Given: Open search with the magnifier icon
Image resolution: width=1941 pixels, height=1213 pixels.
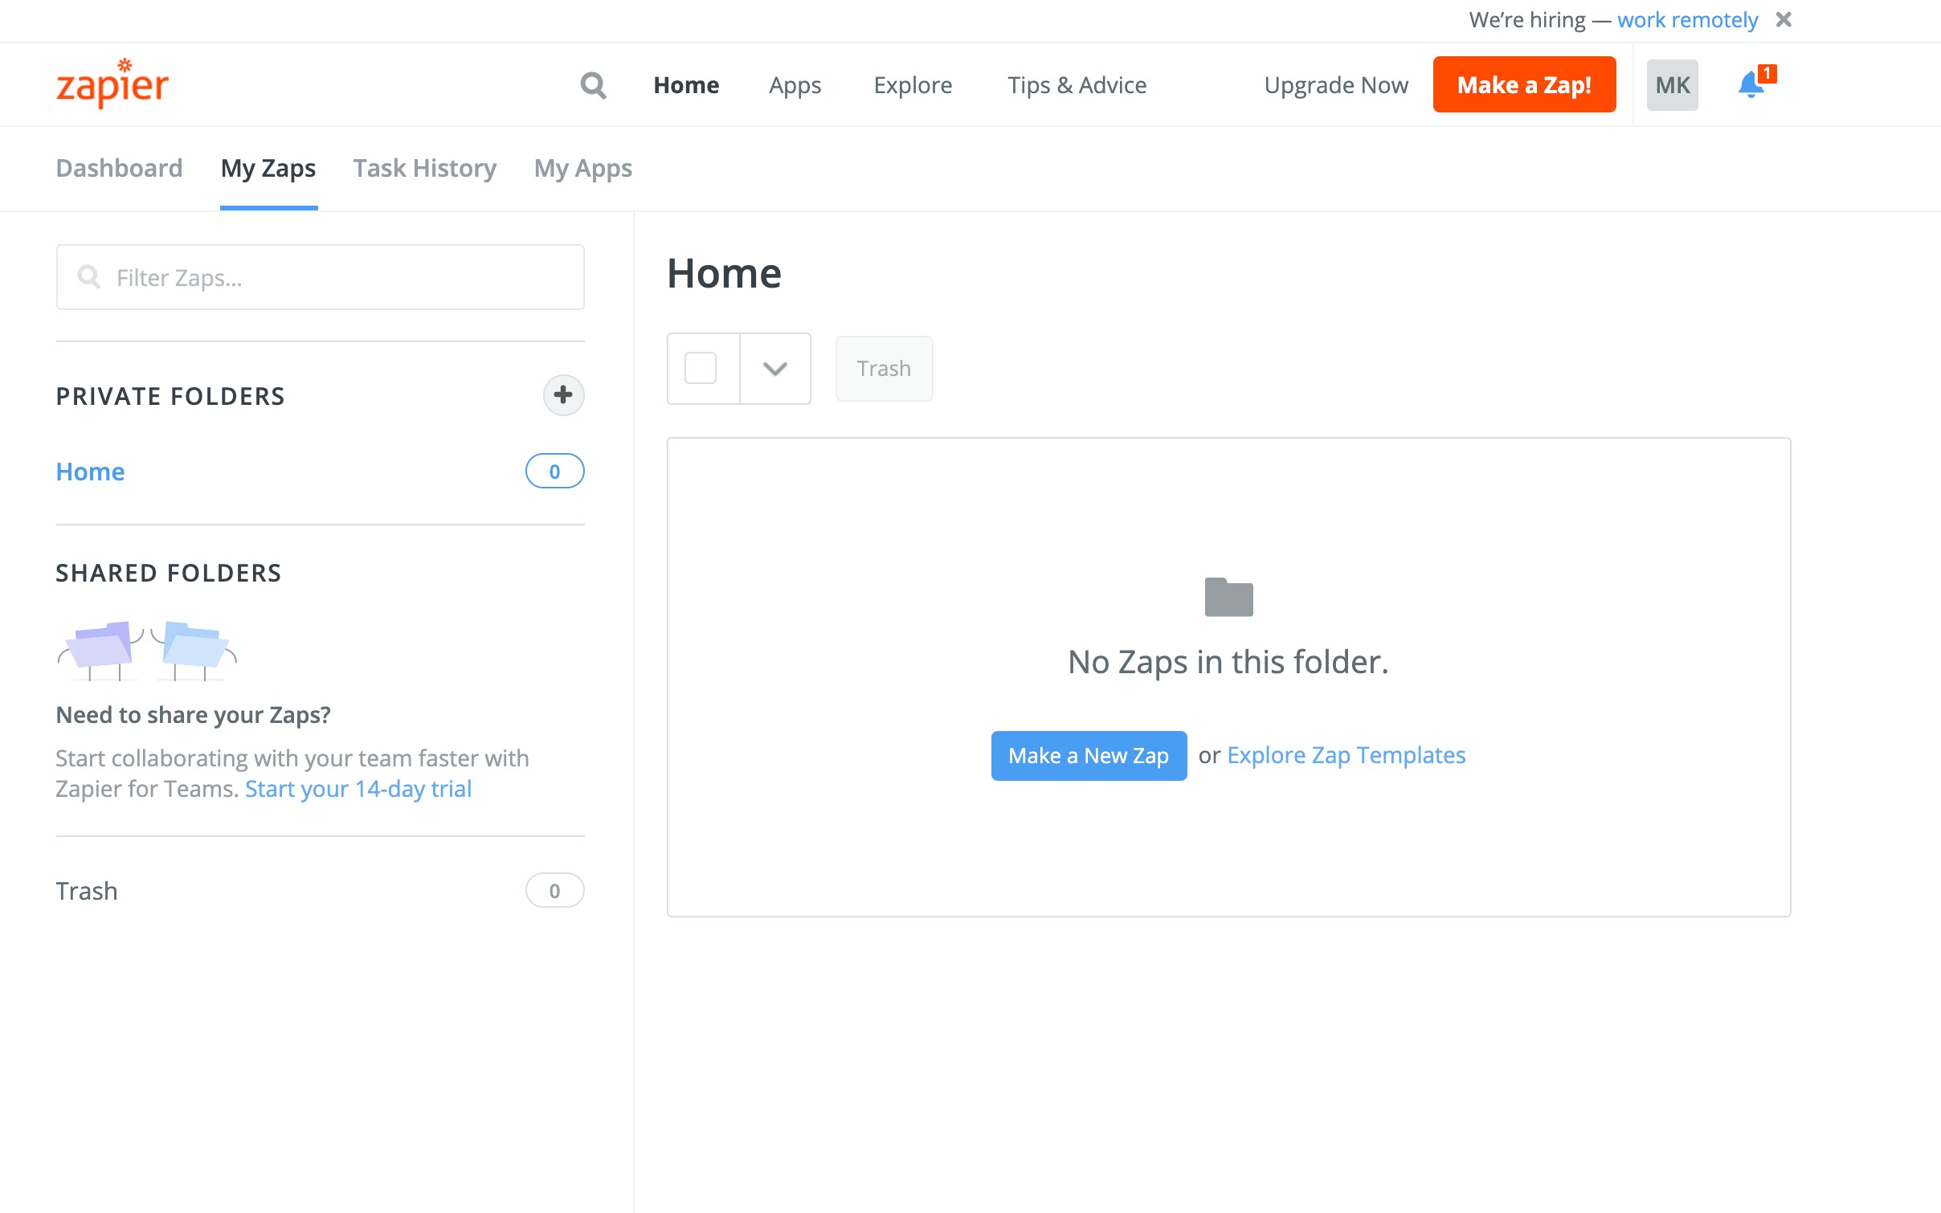Looking at the screenshot, I should [x=593, y=84].
